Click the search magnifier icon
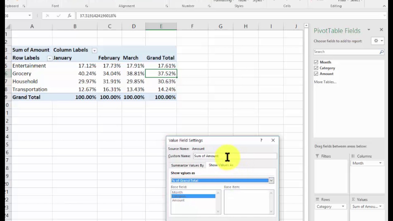Image resolution: width=393 pixels, height=221 pixels. tap(382, 52)
